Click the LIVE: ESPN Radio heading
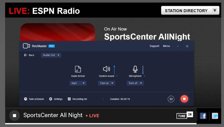The height and width of the screenshot is (127, 224). coord(44,11)
